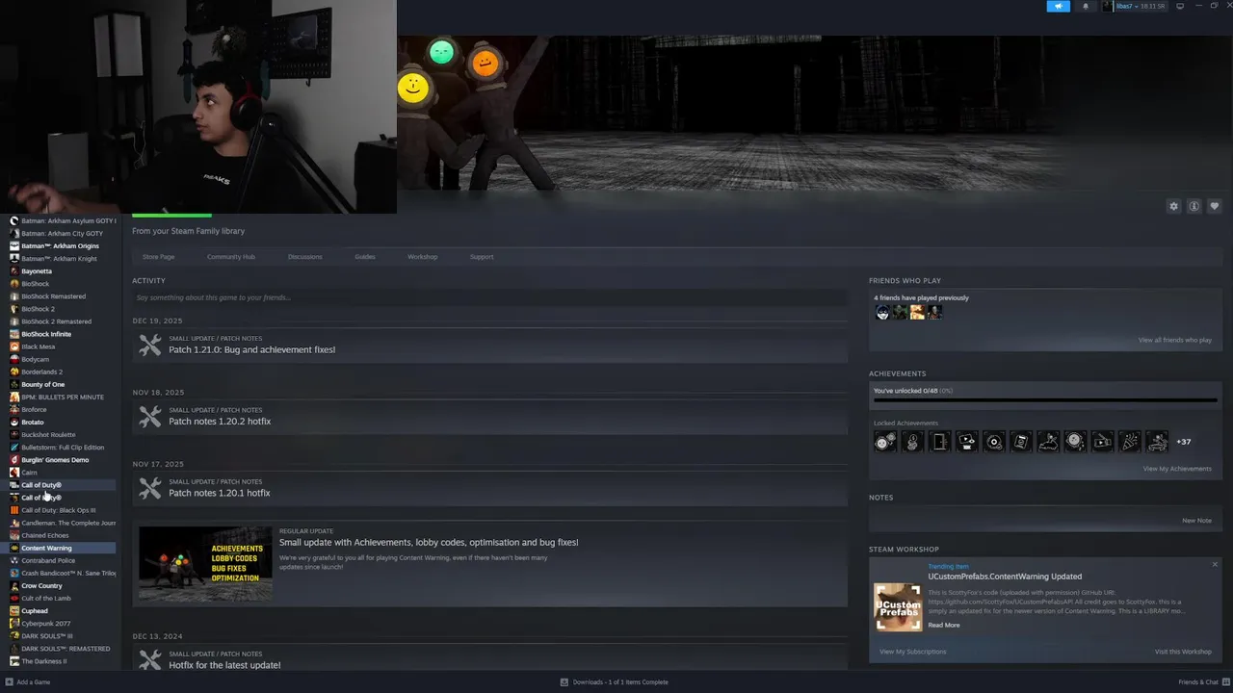Click the door-shaped locked achievement icon
This screenshot has width=1233, height=693.
[939, 442]
